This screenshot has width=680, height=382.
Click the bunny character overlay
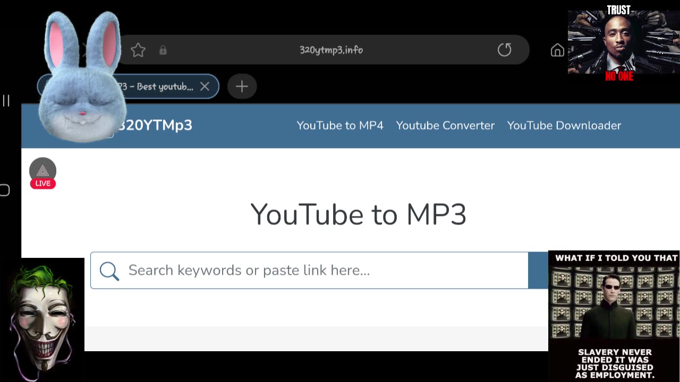coord(81,77)
